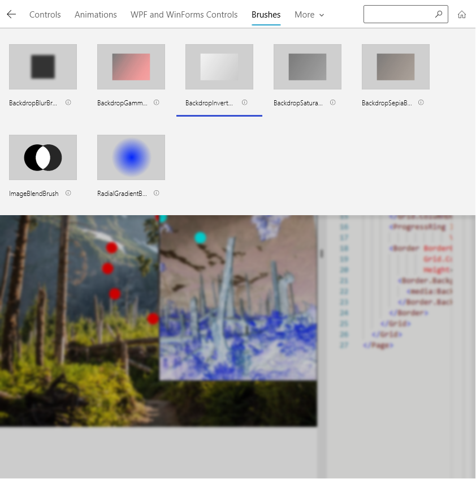Focus the search text box
The width and height of the screenshot is (476, 479).
click(x=405, y=14)
